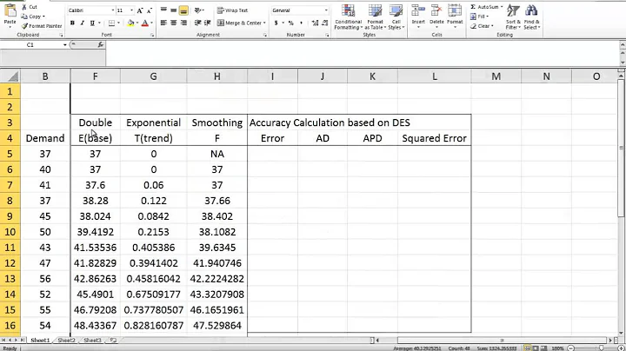Image resolution: width=626 pixels, height=351 pixels.
Task: Toggle Bold formatting
Action: click(x=72, y=23)
